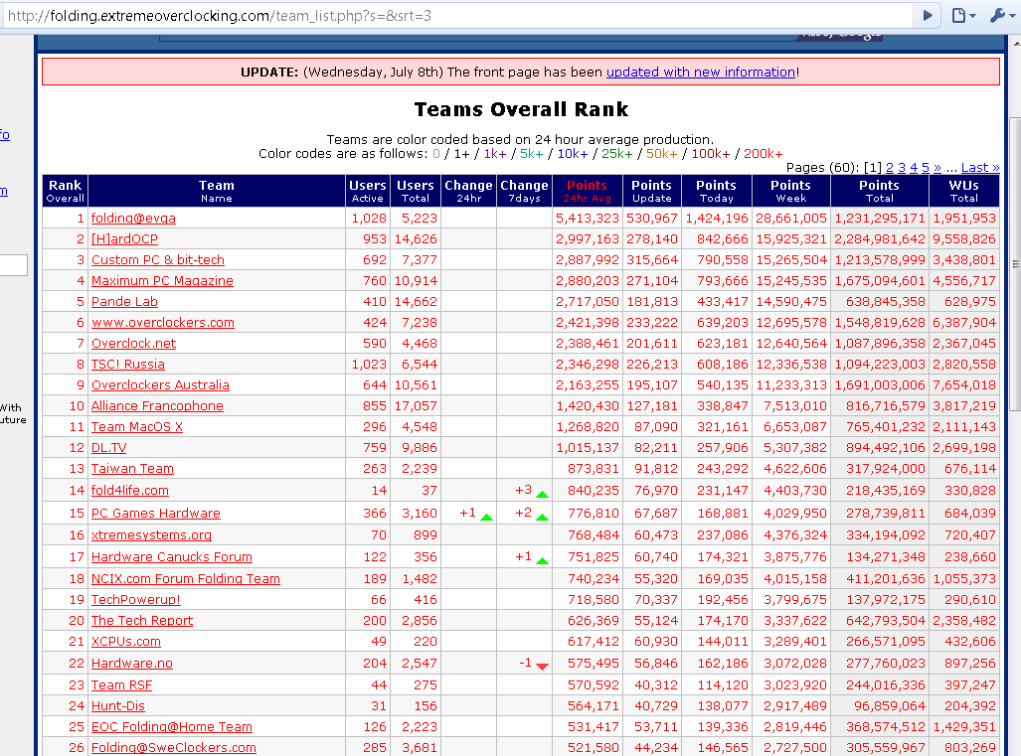Click the page vertical scrollbar thumb
The width and height of the screenshot is (1021, 756).
(x=1015, y=263)
